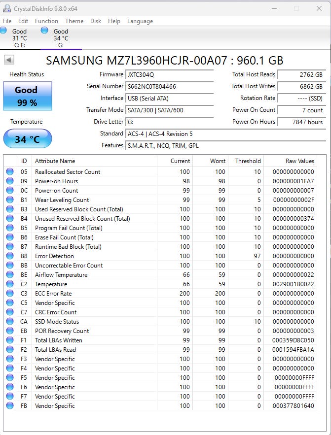331x435 pixels.
Task: Switch to the C: E: disk tab
Action: 20,38
